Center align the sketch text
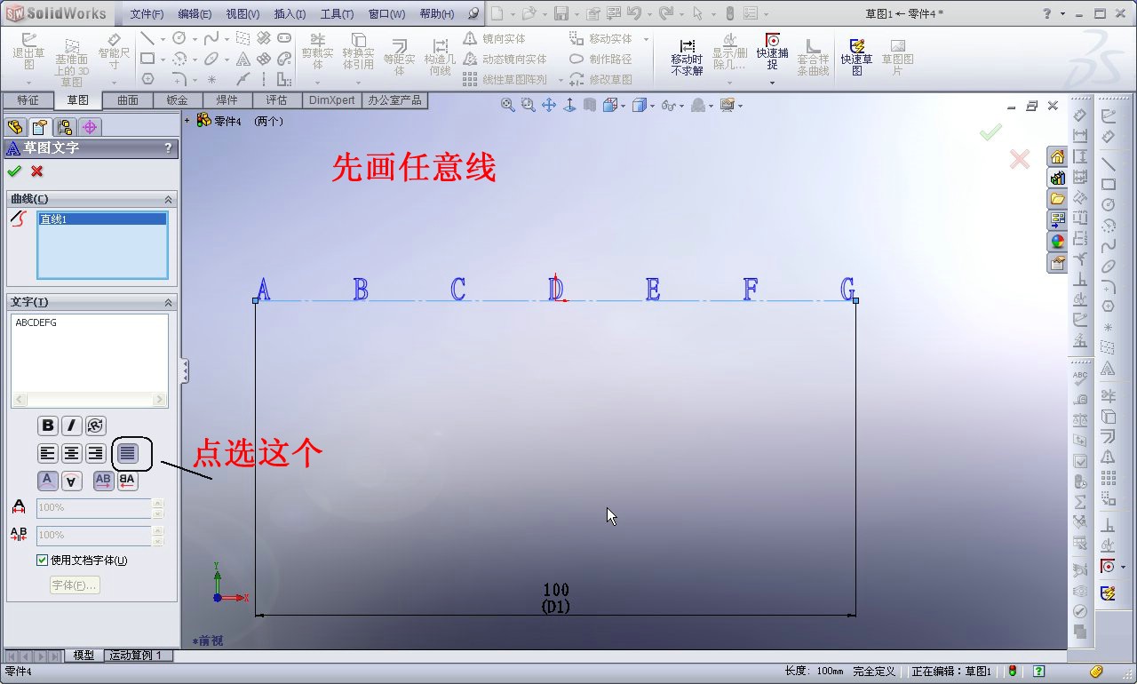 coord(72,454)
